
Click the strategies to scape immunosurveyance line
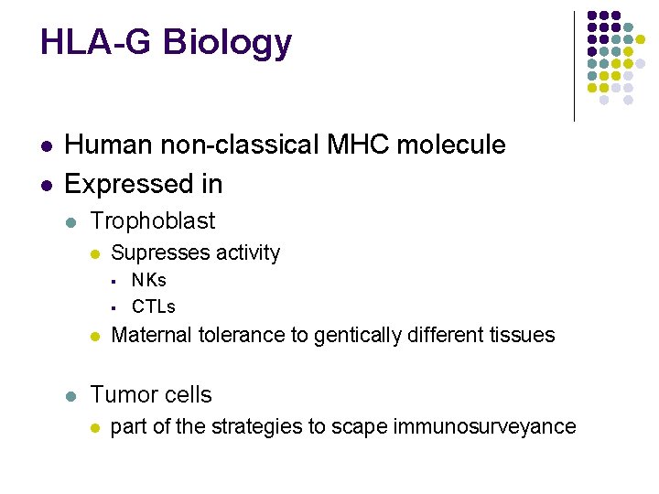[343, 426]
